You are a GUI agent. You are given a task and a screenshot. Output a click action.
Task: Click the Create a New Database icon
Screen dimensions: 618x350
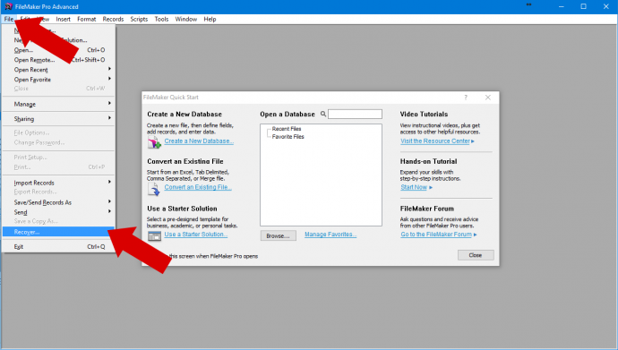pos(154,142)
